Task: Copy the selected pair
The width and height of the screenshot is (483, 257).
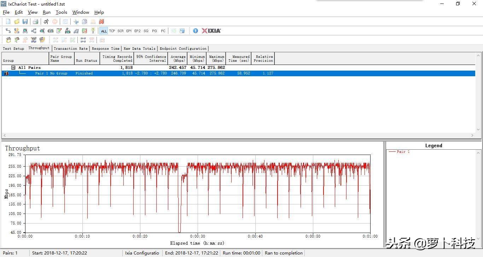Action: (85, 22)
